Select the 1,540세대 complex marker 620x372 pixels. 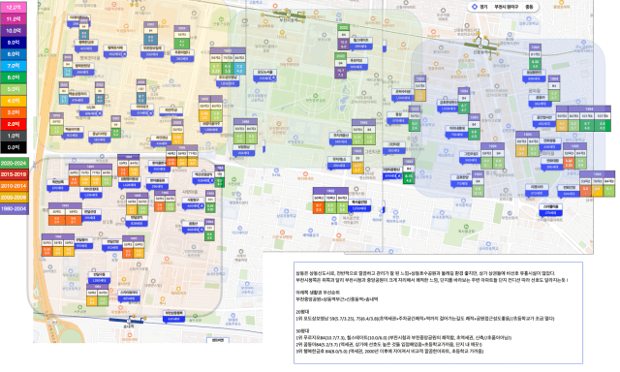pos(403,95)
